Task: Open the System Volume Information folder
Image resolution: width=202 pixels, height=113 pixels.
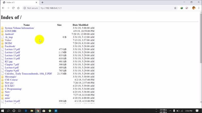Action: pyautogui.click(x=20, y=28)
